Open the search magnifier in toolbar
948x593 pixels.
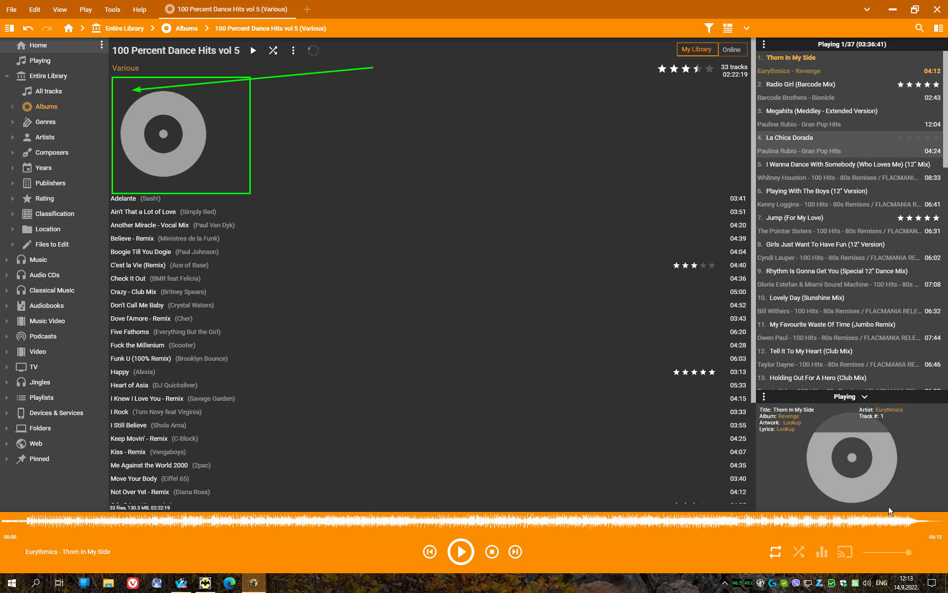(919, 28)
